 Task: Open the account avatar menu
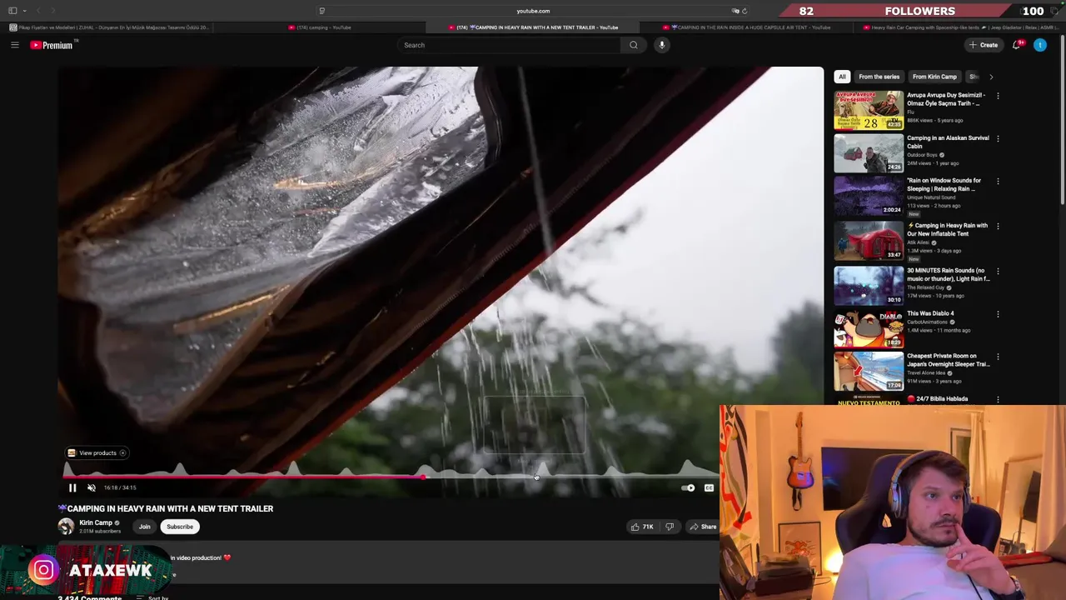point(1040,45)
